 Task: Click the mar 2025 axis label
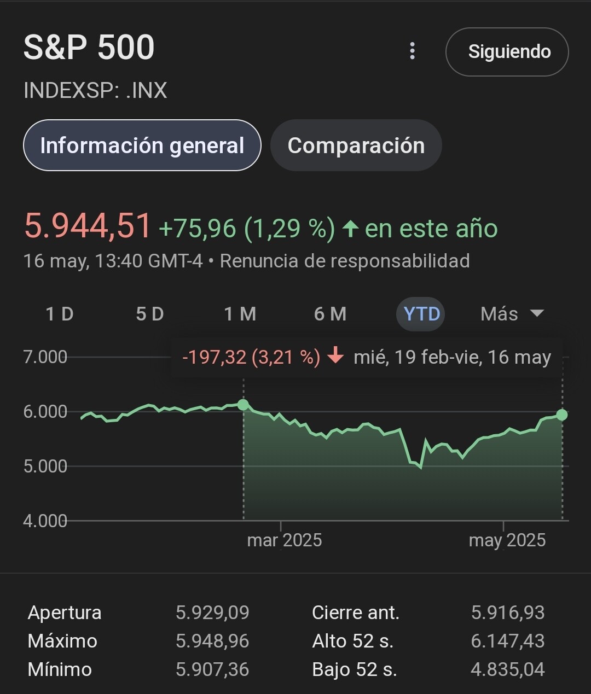coord(285,540)
